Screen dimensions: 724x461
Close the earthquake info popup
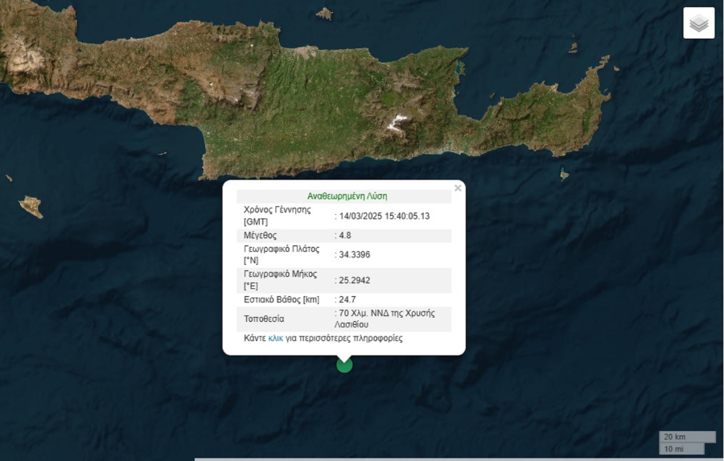coord(458,188)
